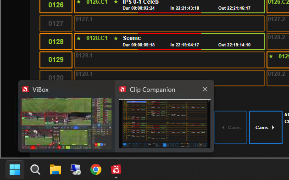
Task: Open Google Chrome from the taskbar
Action: tap(96, 169)
